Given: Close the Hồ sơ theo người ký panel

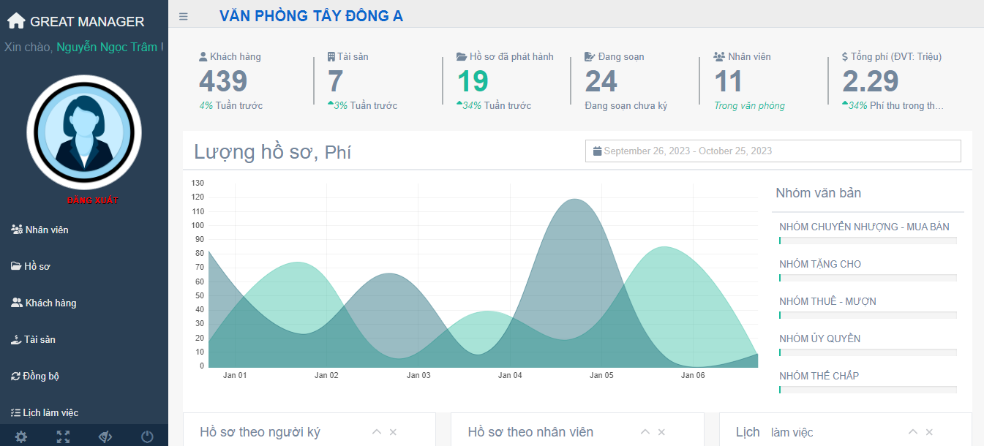Looking at the screenshot, I should click(393, 432).
